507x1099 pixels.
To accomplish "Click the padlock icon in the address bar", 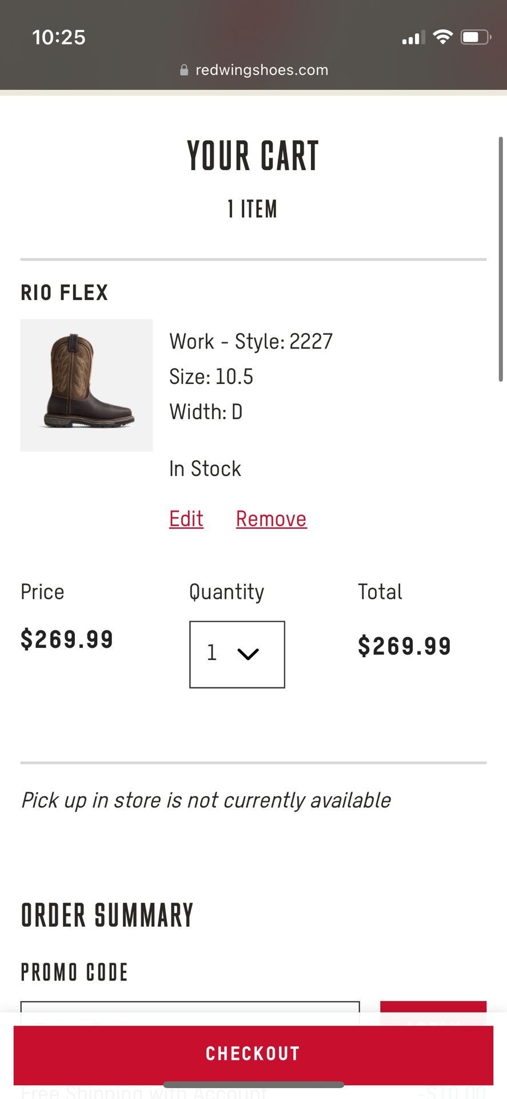I will click(x=184, y=70).
